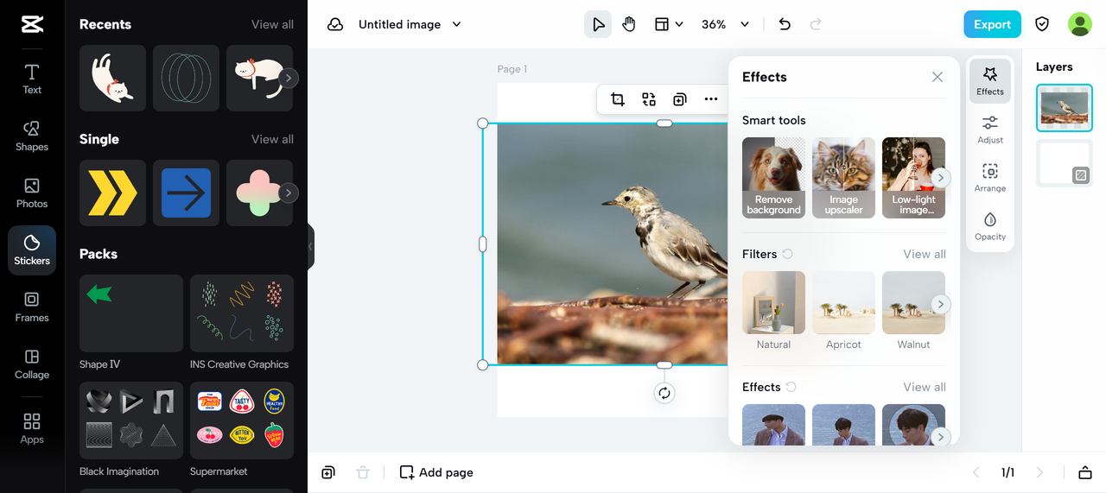Collapse the left stickers panel
This screenshot has height=493, width=1106.
[310, 247]
